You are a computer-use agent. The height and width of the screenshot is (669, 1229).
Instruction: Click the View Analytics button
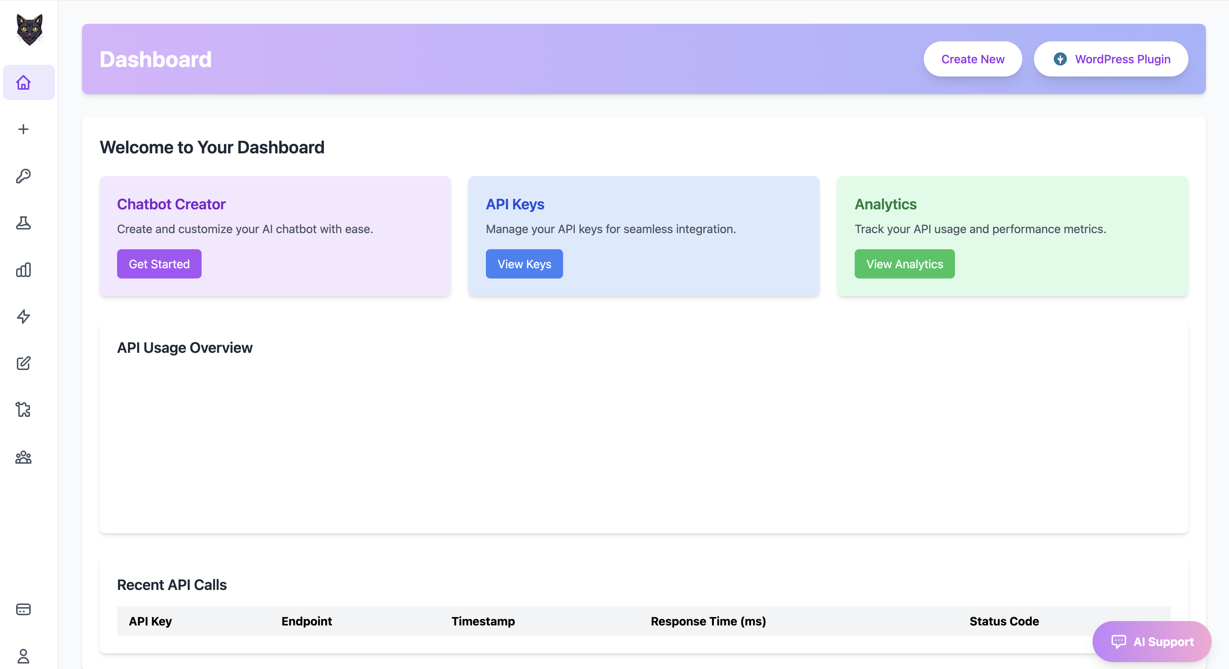coord(904,264)
